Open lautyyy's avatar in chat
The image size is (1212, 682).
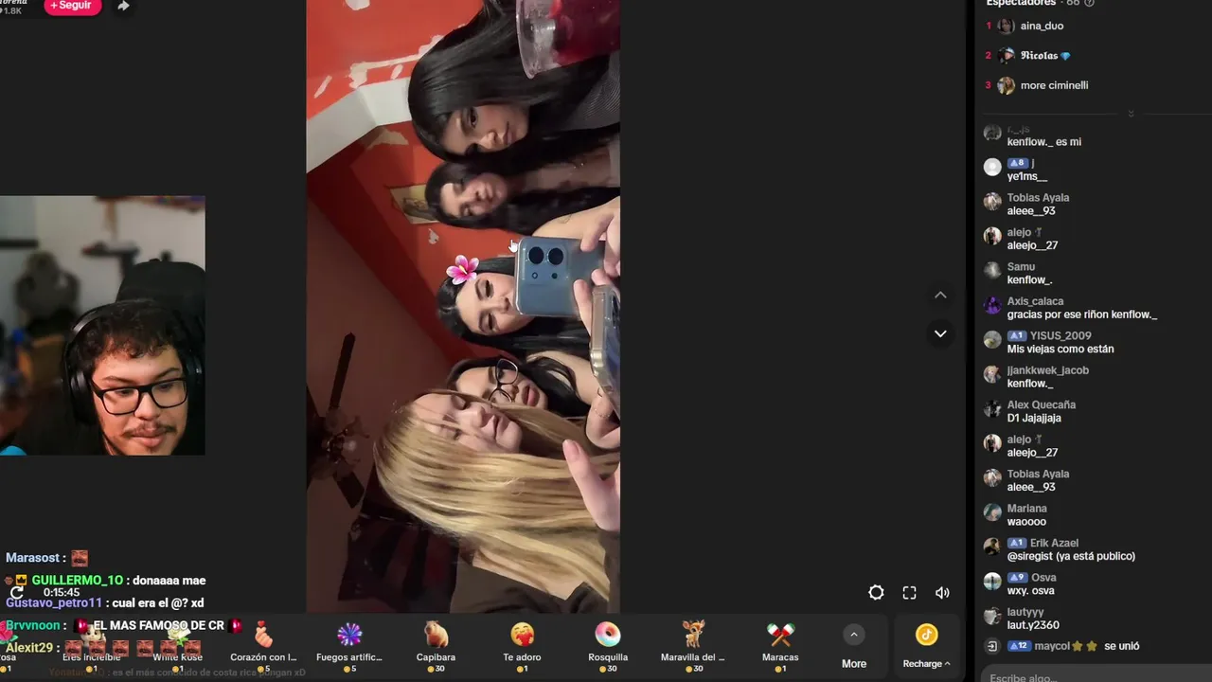tap(992, 616)
